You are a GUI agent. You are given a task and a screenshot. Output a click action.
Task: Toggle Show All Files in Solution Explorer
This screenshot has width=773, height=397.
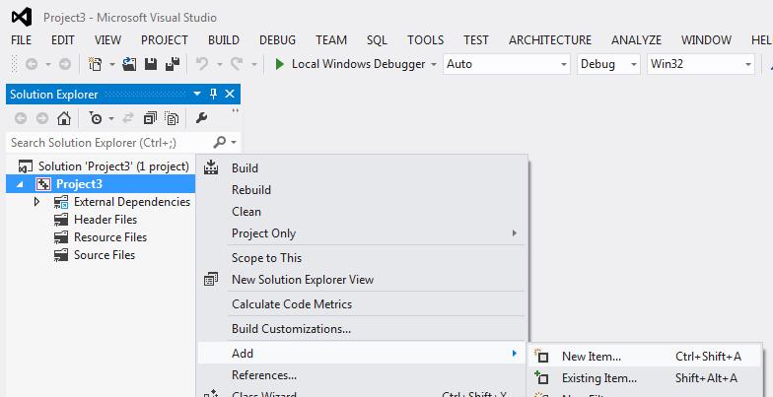pyautogui.click(x=172, y=118)
